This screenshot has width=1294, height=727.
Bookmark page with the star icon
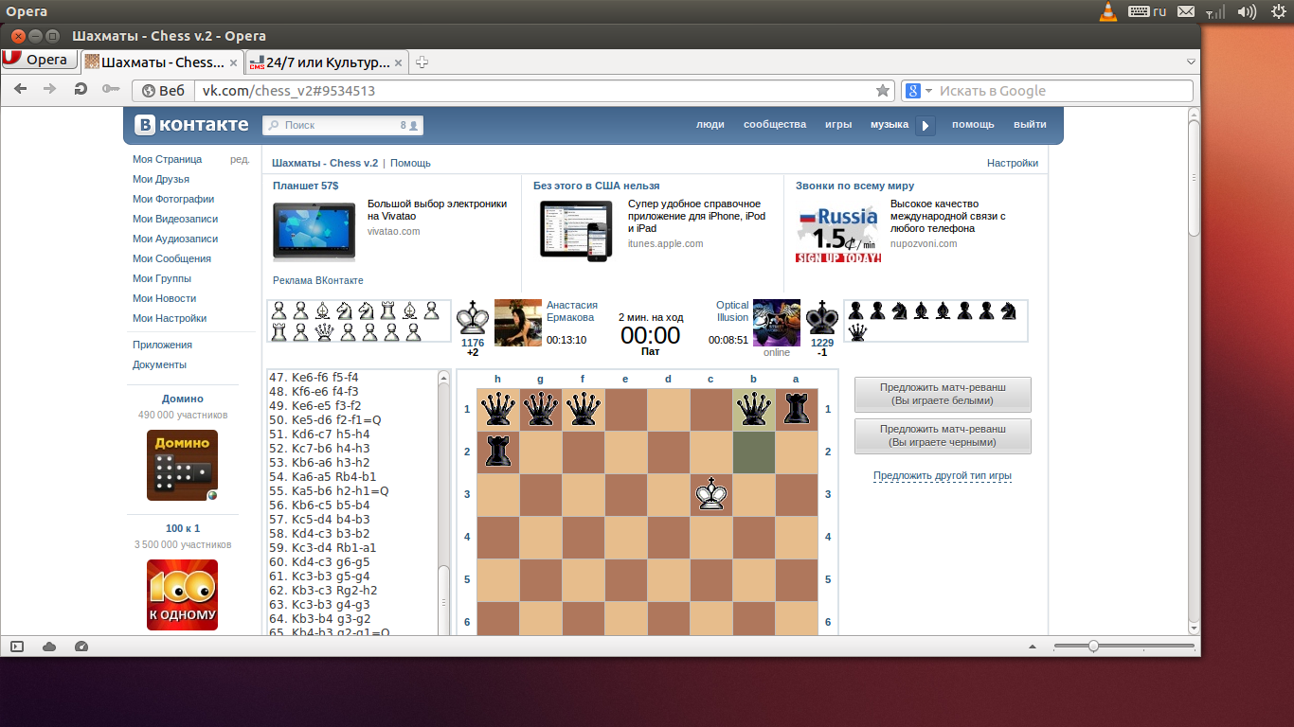tap(883, 91)
